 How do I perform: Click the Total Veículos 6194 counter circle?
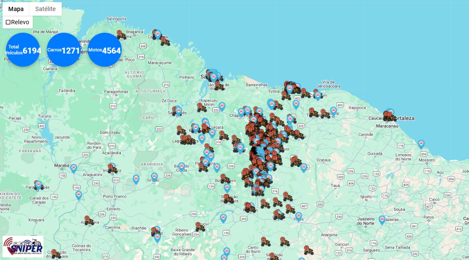pyautogui.click(x=23, y=50)
